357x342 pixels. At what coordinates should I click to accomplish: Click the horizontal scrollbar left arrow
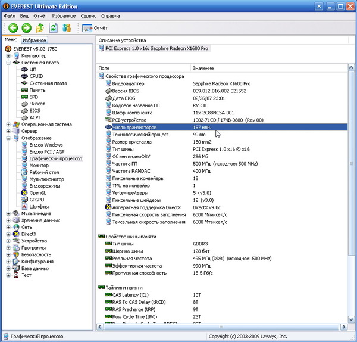pyautogui.click(x=100, y=327)
